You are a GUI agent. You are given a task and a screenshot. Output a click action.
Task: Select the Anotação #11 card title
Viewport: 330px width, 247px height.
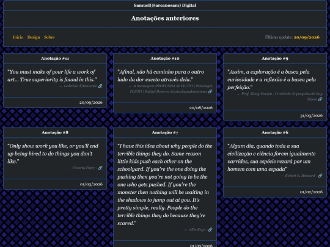pyautogui.click(x=55, y=59)
